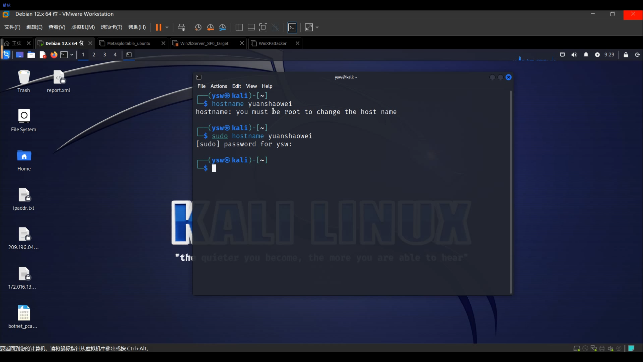Switch to the Metasploitable_ubuntu VM tab
Screen dimensions: 643x362
pyautogui.click(x=129, y=43)
